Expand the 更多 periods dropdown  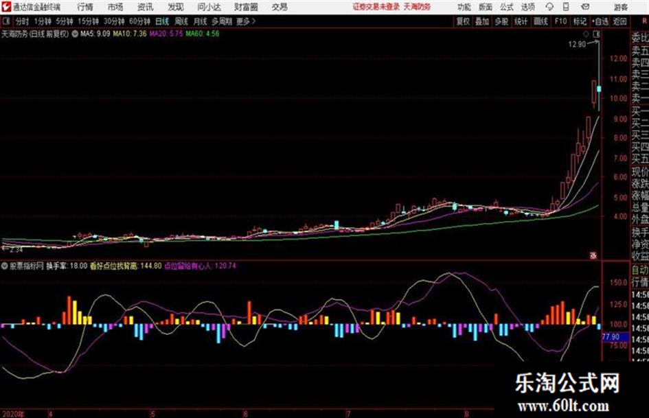[246, 21]
